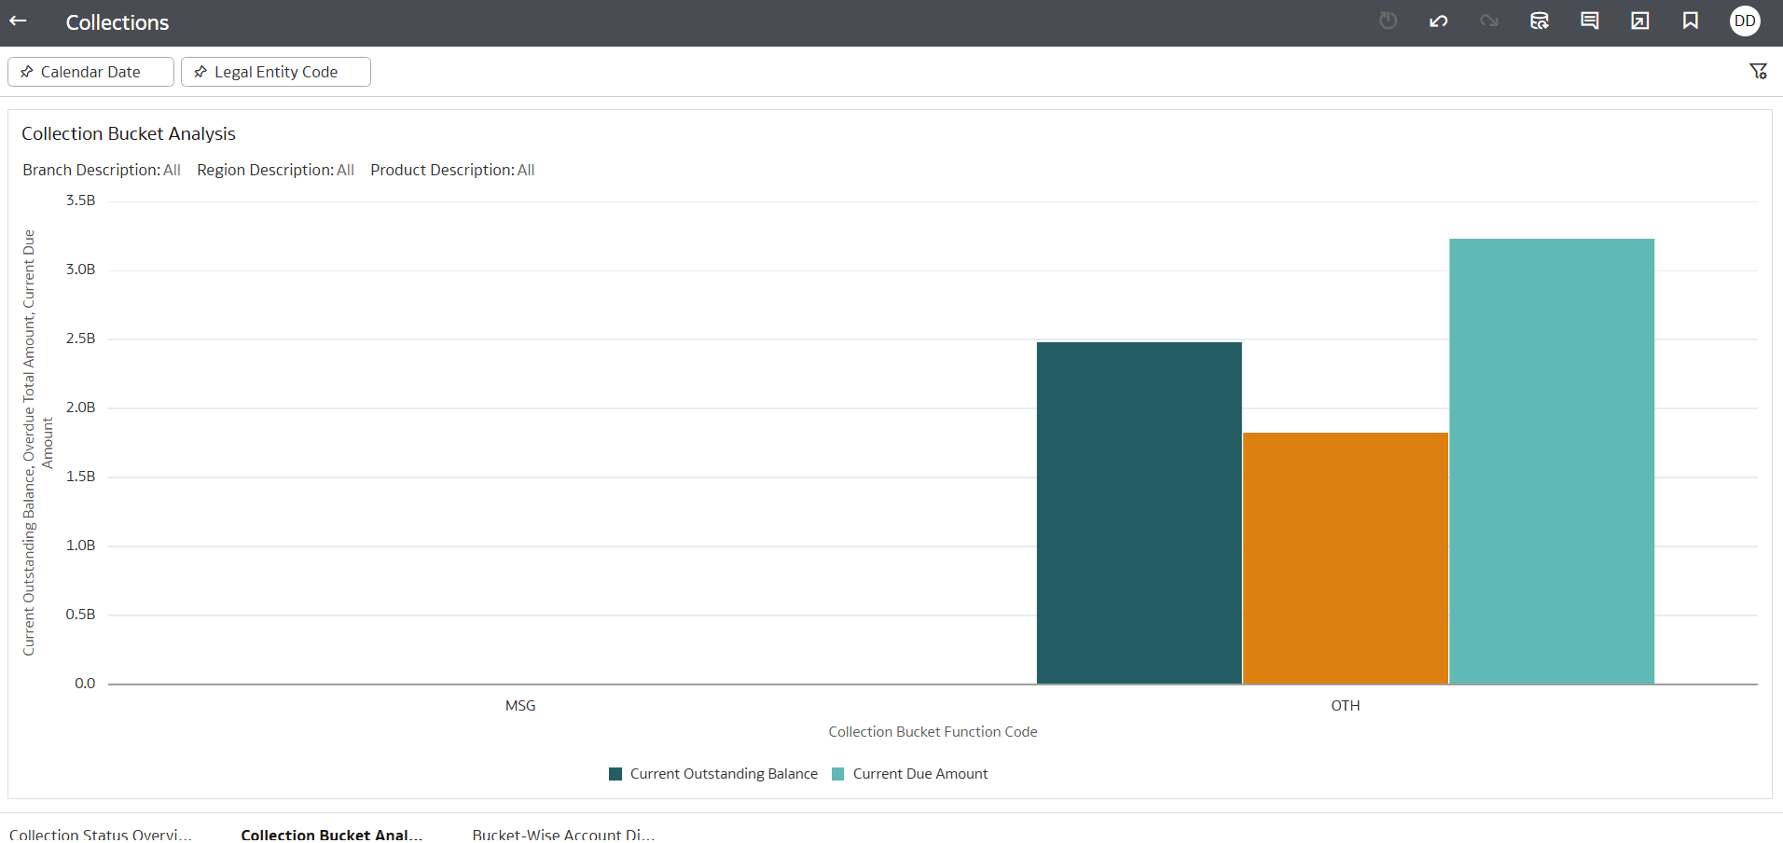Select the orange bar for OTH
Viewport: 1783px width, 843px height.
tap(1345, 558)
